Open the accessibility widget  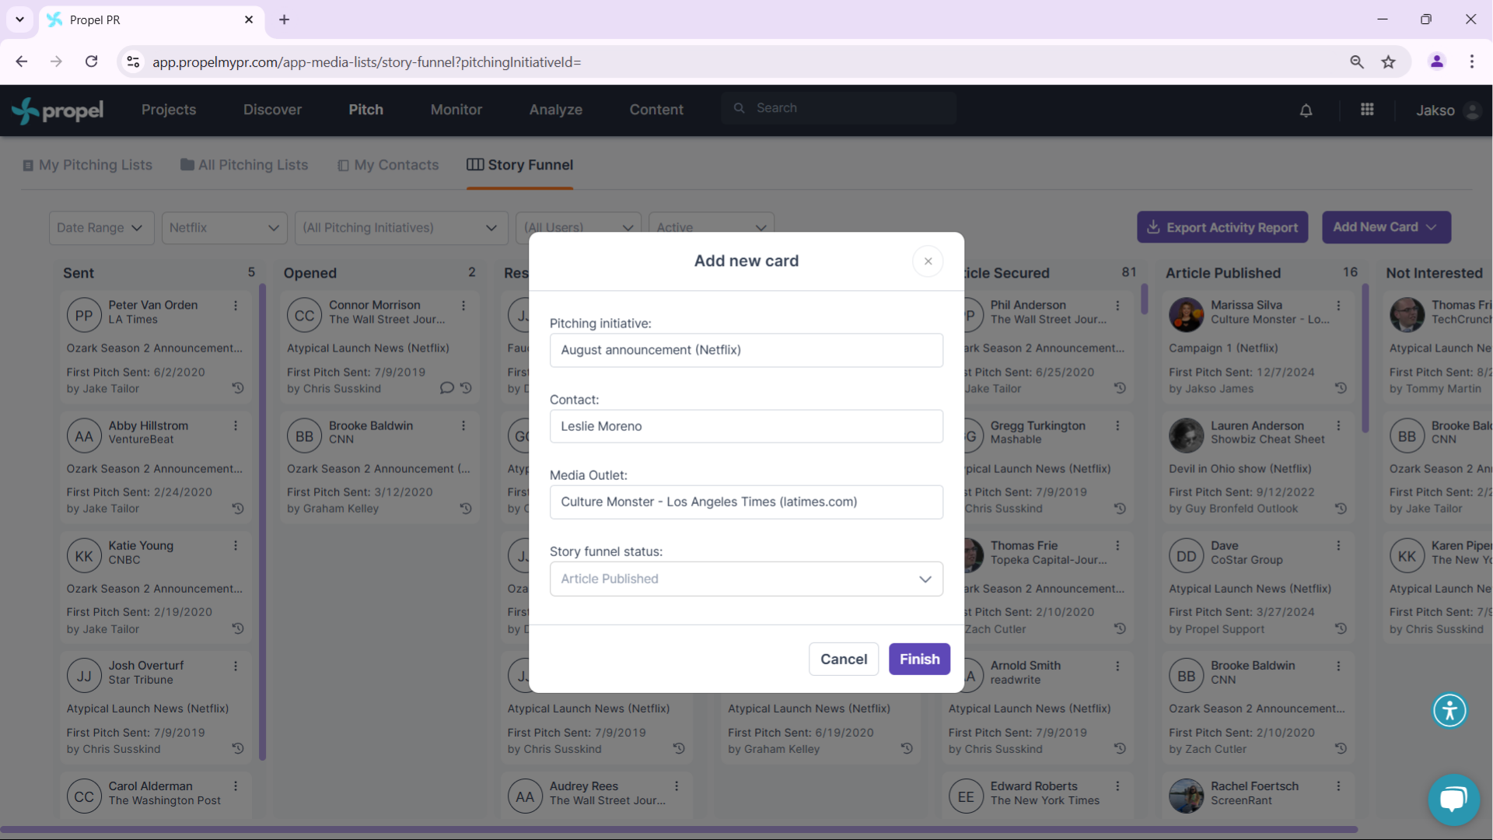point(1449,710)
